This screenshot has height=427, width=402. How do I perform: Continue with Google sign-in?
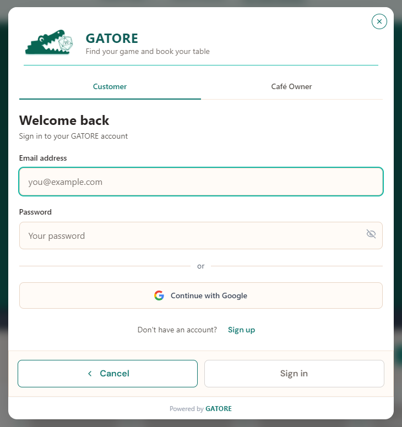click(201, 295)
